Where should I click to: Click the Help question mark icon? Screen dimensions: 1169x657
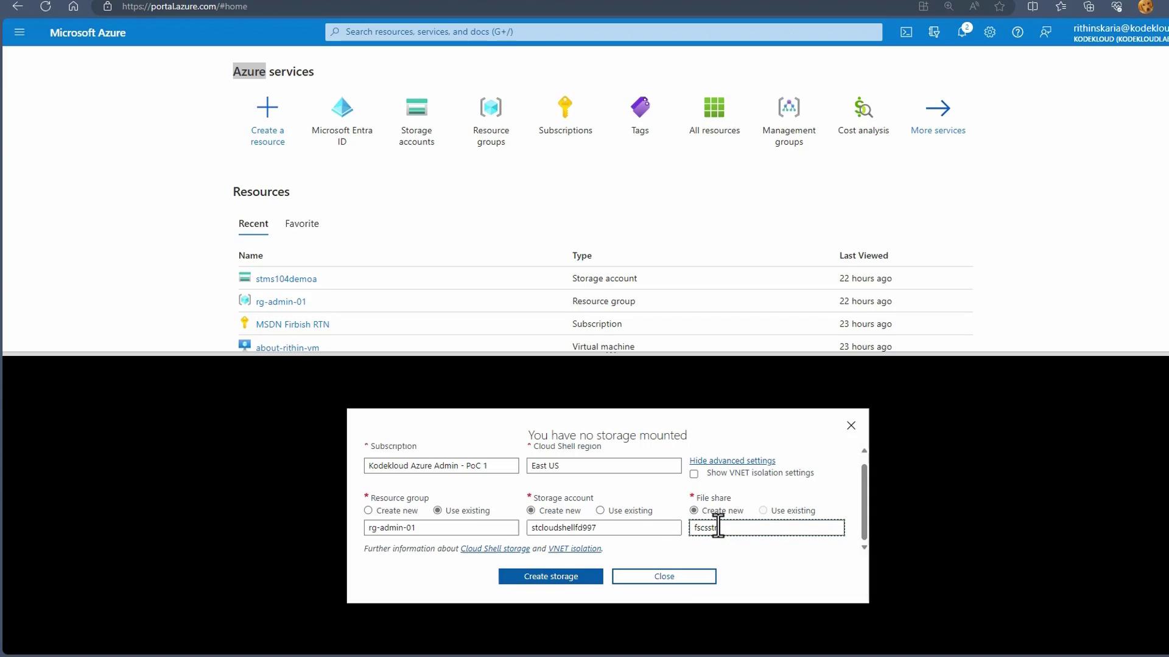coord(1017,32)
